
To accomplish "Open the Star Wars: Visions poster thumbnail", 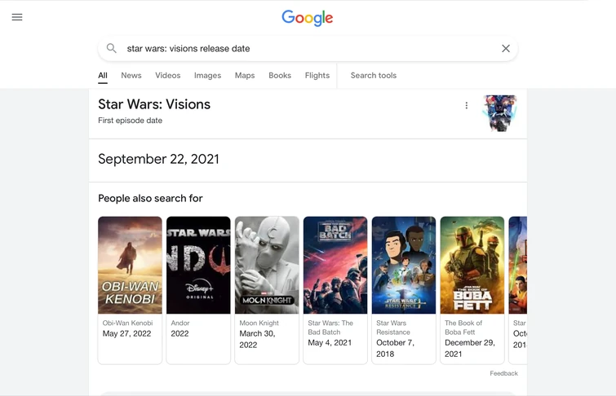I will coord(499,113).
